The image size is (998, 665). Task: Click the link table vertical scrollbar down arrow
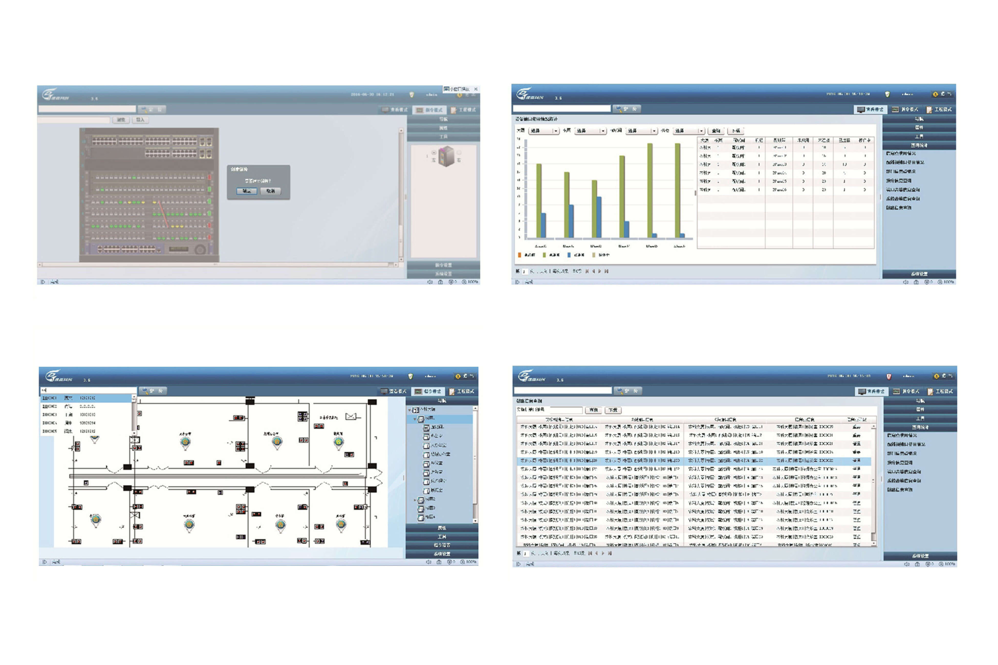point(874,543)
